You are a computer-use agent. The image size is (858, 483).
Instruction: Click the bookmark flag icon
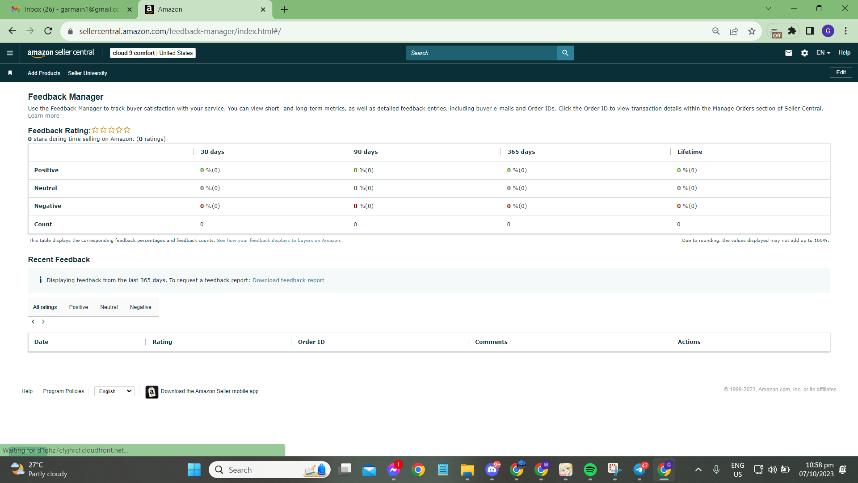[x=10, y=73]
